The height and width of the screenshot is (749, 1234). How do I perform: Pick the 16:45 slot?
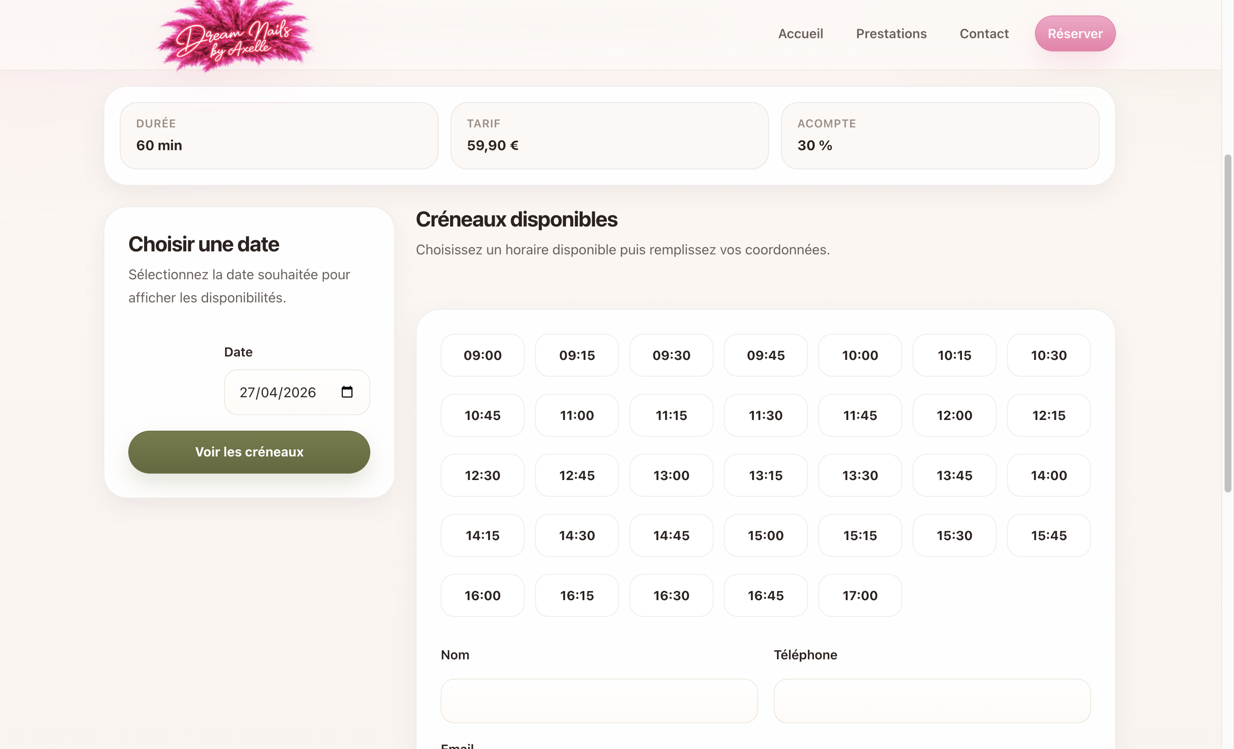[766, 595]
